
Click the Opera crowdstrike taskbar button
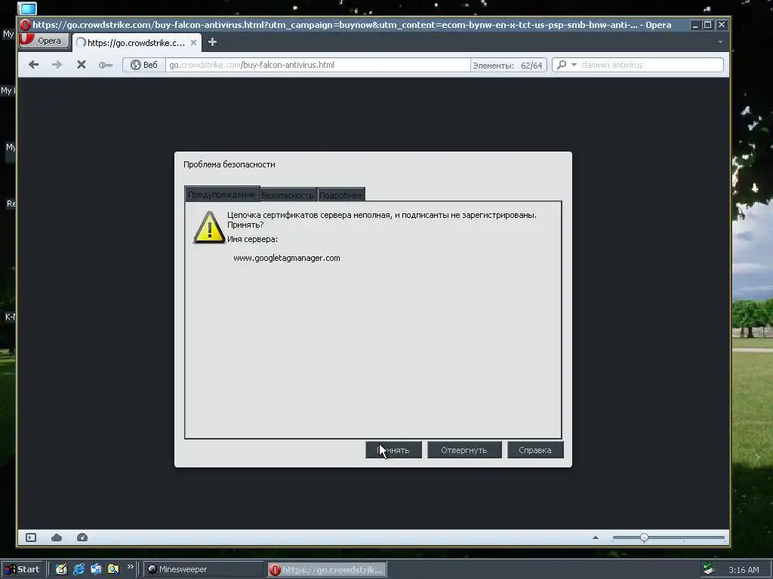pyautogui.click(x=328, y=570)
